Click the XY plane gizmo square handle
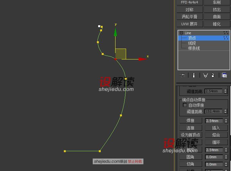Screen dimensions: 231x171 pos(121,54)
